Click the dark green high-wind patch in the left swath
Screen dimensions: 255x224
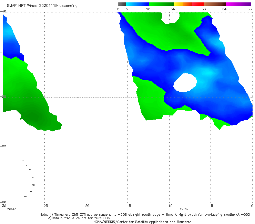click(x=35, y=116)
